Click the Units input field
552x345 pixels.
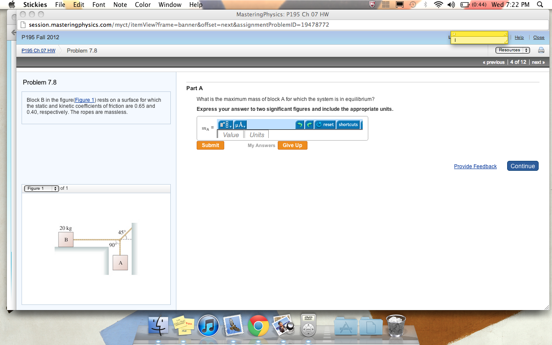pyautogui.click(x=257, y=135)
